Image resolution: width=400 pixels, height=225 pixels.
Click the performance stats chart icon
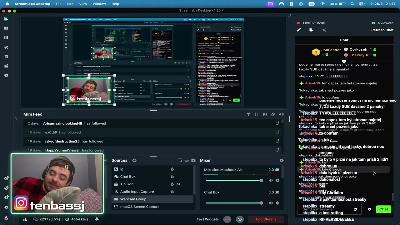click(25, 219)
